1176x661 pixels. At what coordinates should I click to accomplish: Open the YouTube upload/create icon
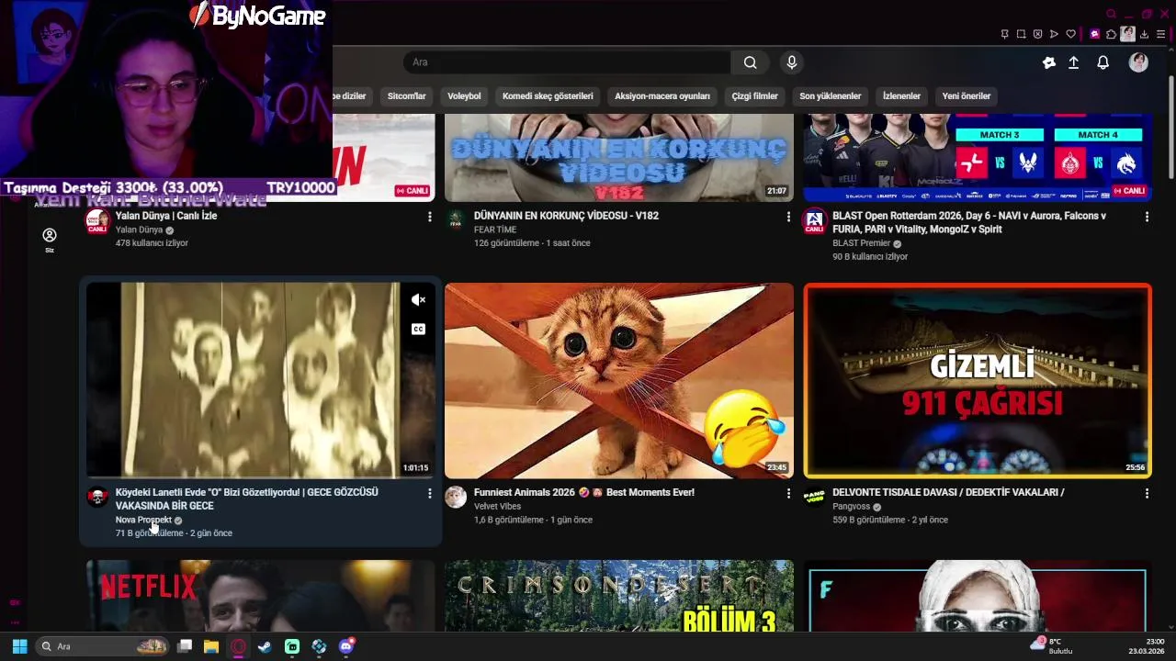tap(1073, 62)
